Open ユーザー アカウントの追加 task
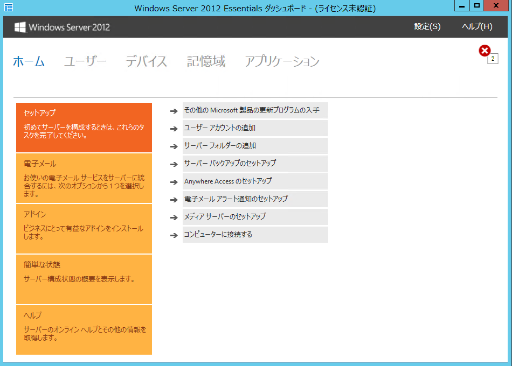The image size is (512, 366). [x=255, y=128]
